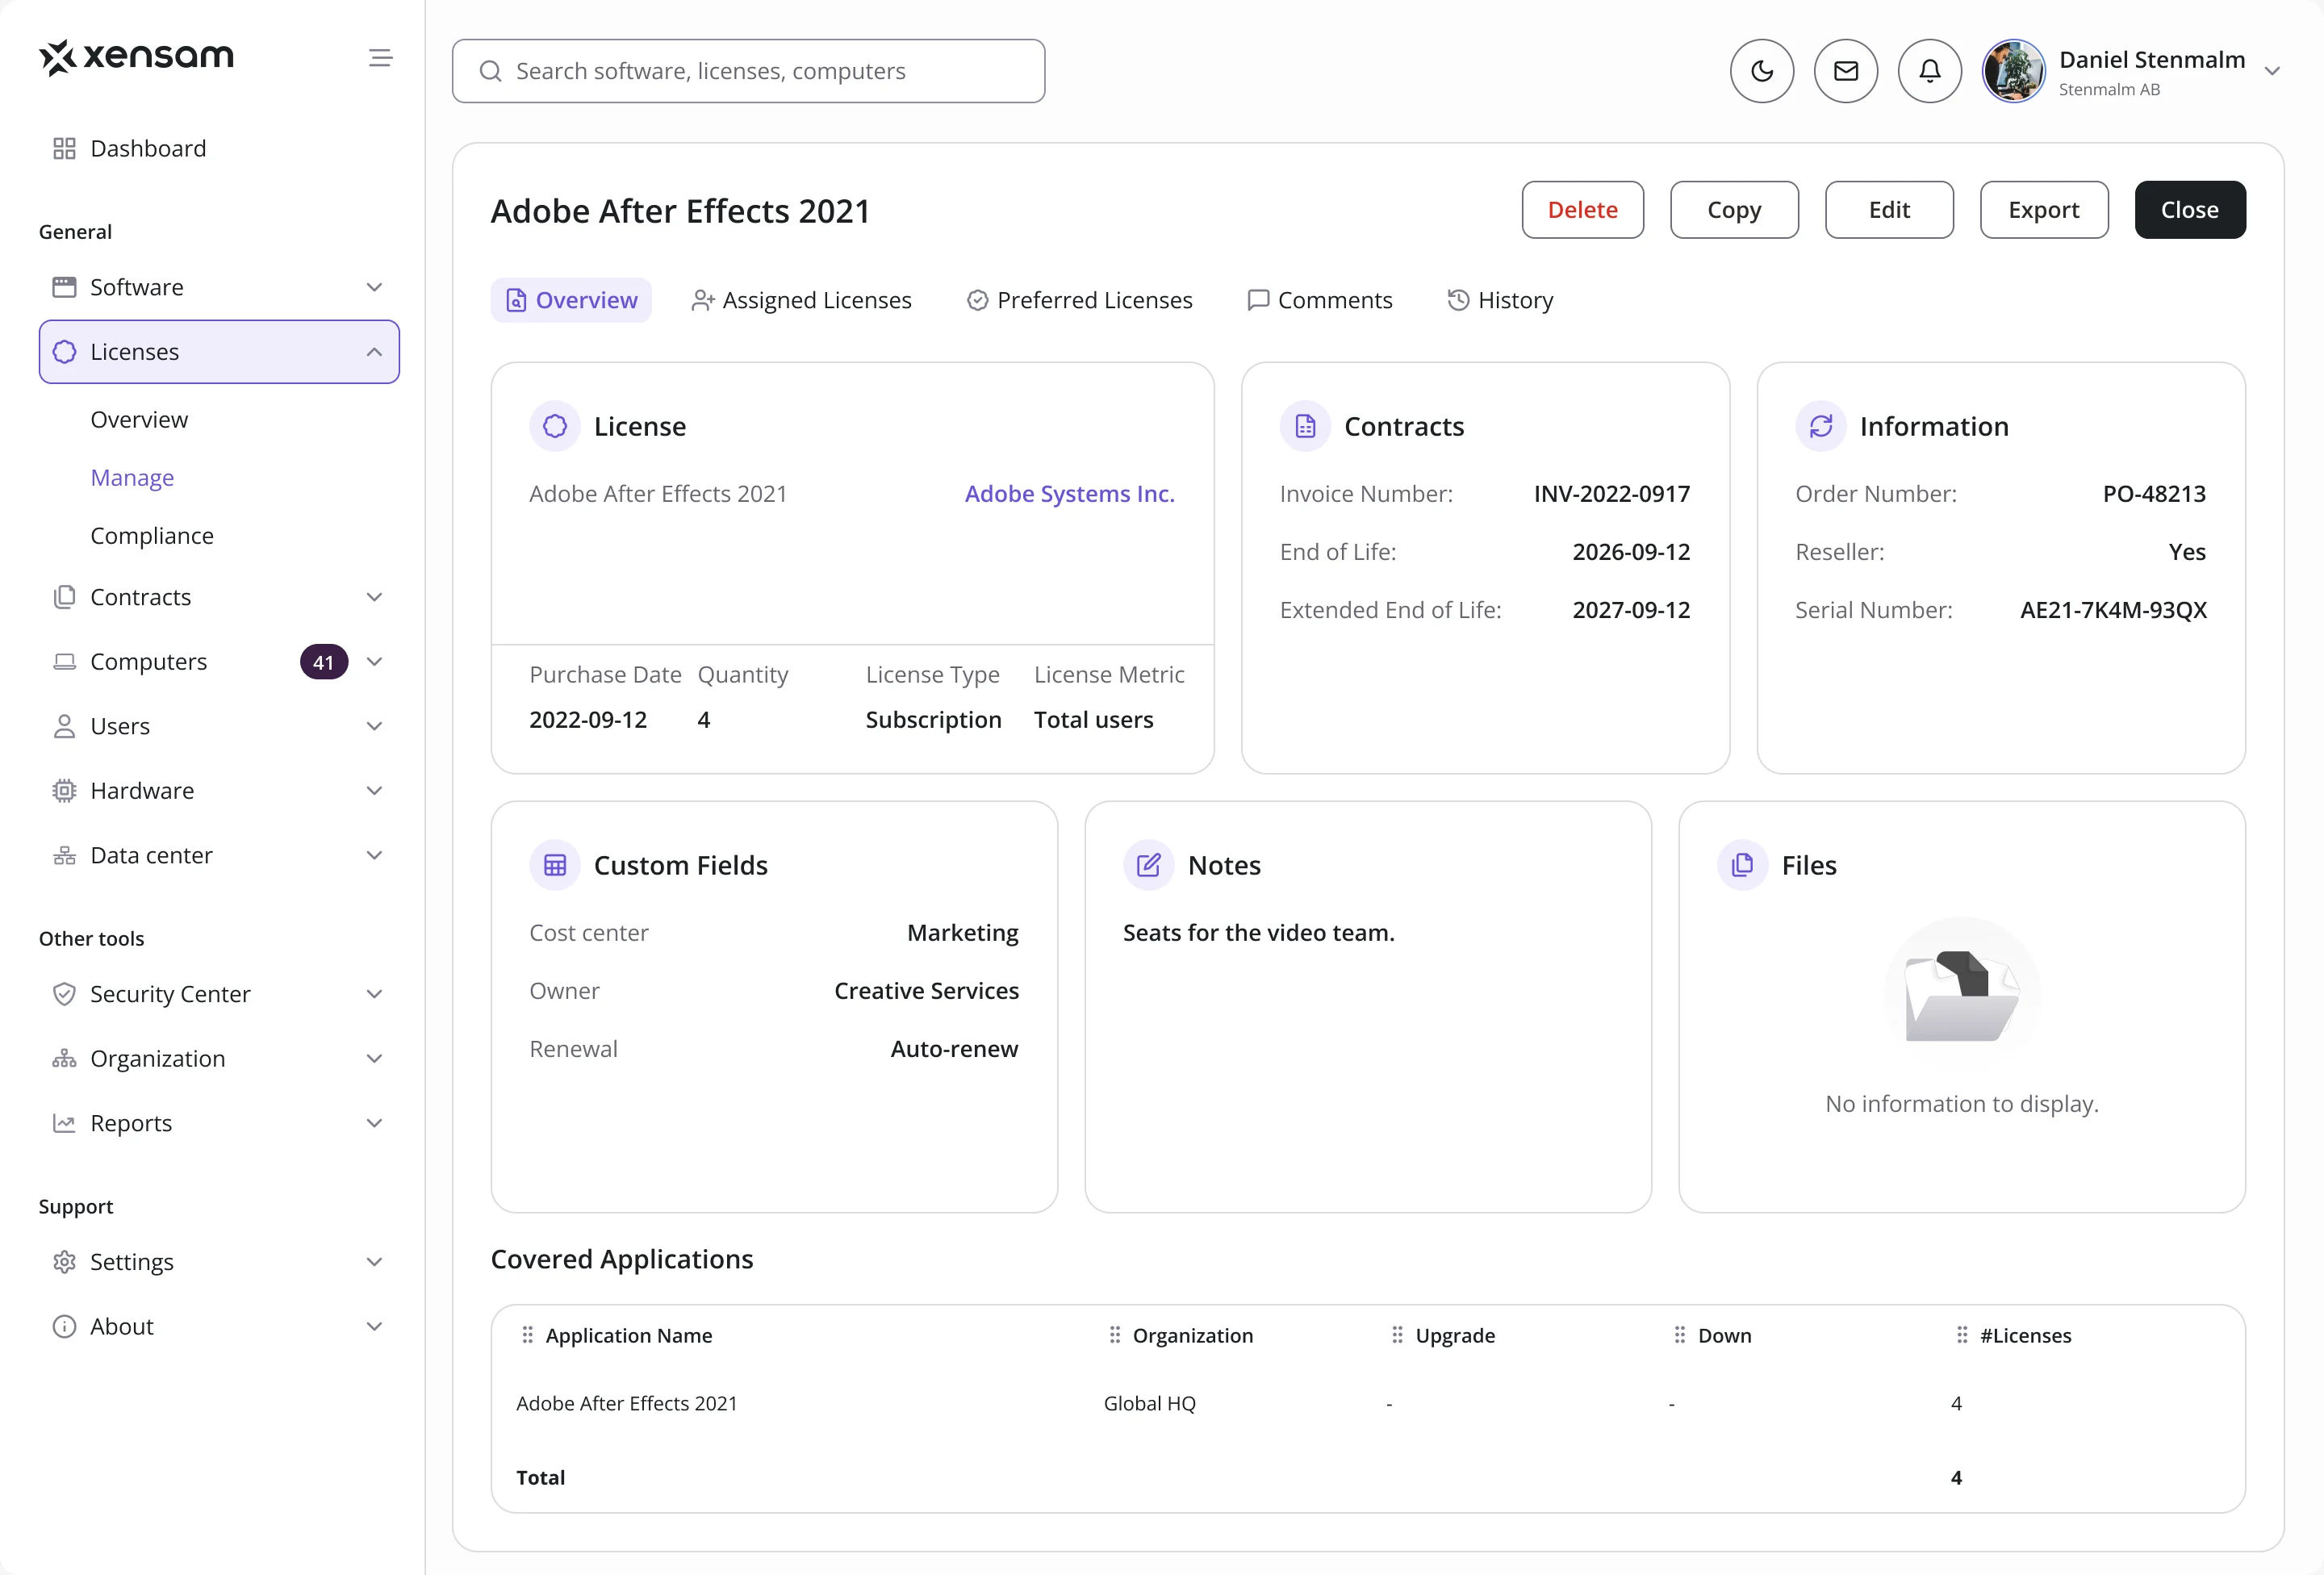Open the Adobe Systems Inc. link
The height and width of the screenshot is (1575, 2324).
pyautogui.click(x=1069, y=493)
